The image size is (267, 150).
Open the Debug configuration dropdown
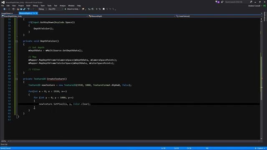(43, 9)
